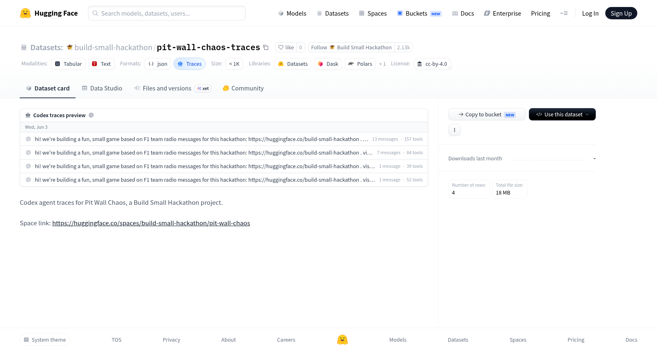657x354 pixels.
Task: Open Models in the top navigation
Action: [292, 14]
